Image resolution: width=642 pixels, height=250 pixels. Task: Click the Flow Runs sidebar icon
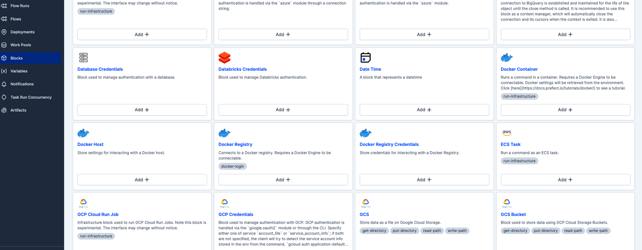(4, 6)
